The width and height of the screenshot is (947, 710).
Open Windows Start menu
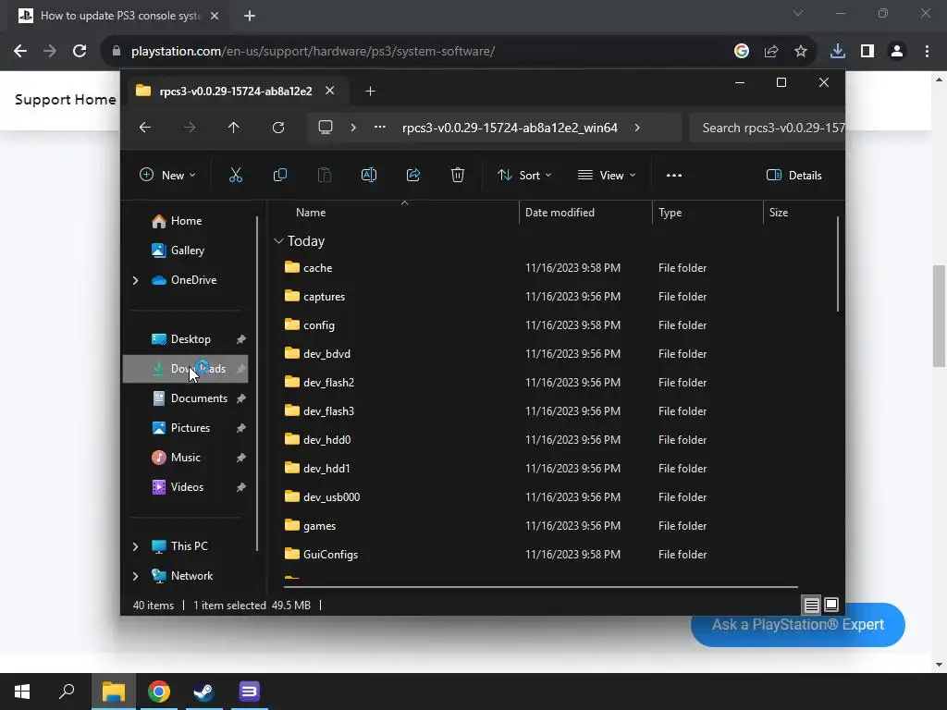pos(22,692)
